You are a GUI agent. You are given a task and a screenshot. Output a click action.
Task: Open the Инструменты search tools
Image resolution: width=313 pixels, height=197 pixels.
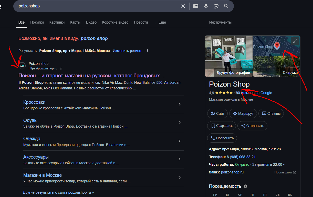(x=220, y=22)
